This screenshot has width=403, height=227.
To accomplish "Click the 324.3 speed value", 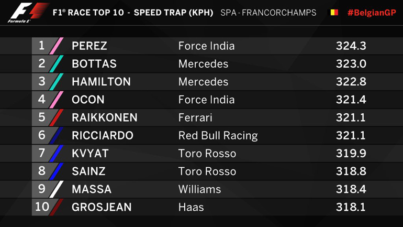I will point(351,46).
